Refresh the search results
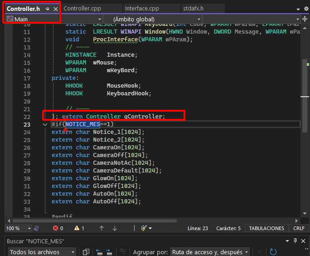The width and height of the screenshot is (310, 256). coord(273,252)
